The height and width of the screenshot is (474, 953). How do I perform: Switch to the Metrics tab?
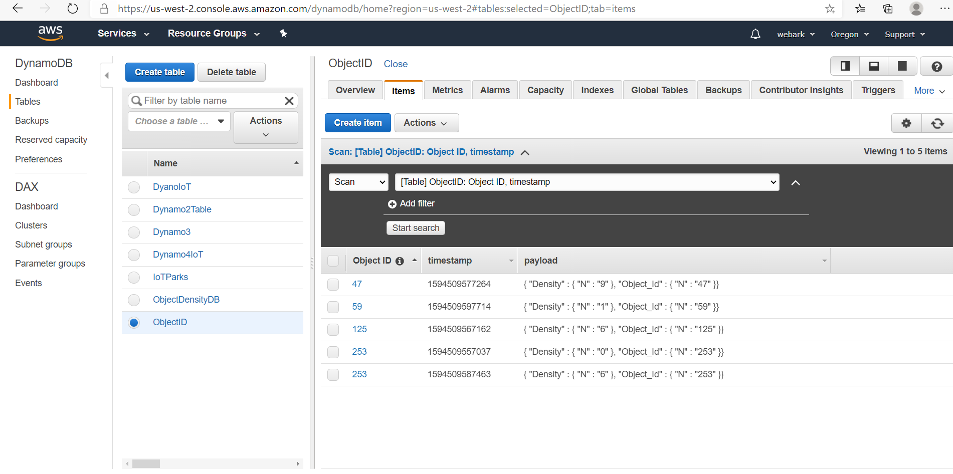pos(447,90)
